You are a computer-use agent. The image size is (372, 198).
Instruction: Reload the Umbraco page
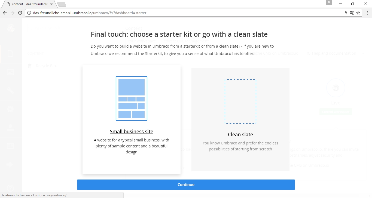[x=20, y=13]
